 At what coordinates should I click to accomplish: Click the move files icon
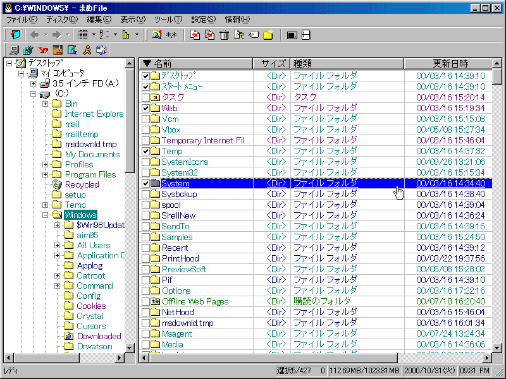(210, 35)
